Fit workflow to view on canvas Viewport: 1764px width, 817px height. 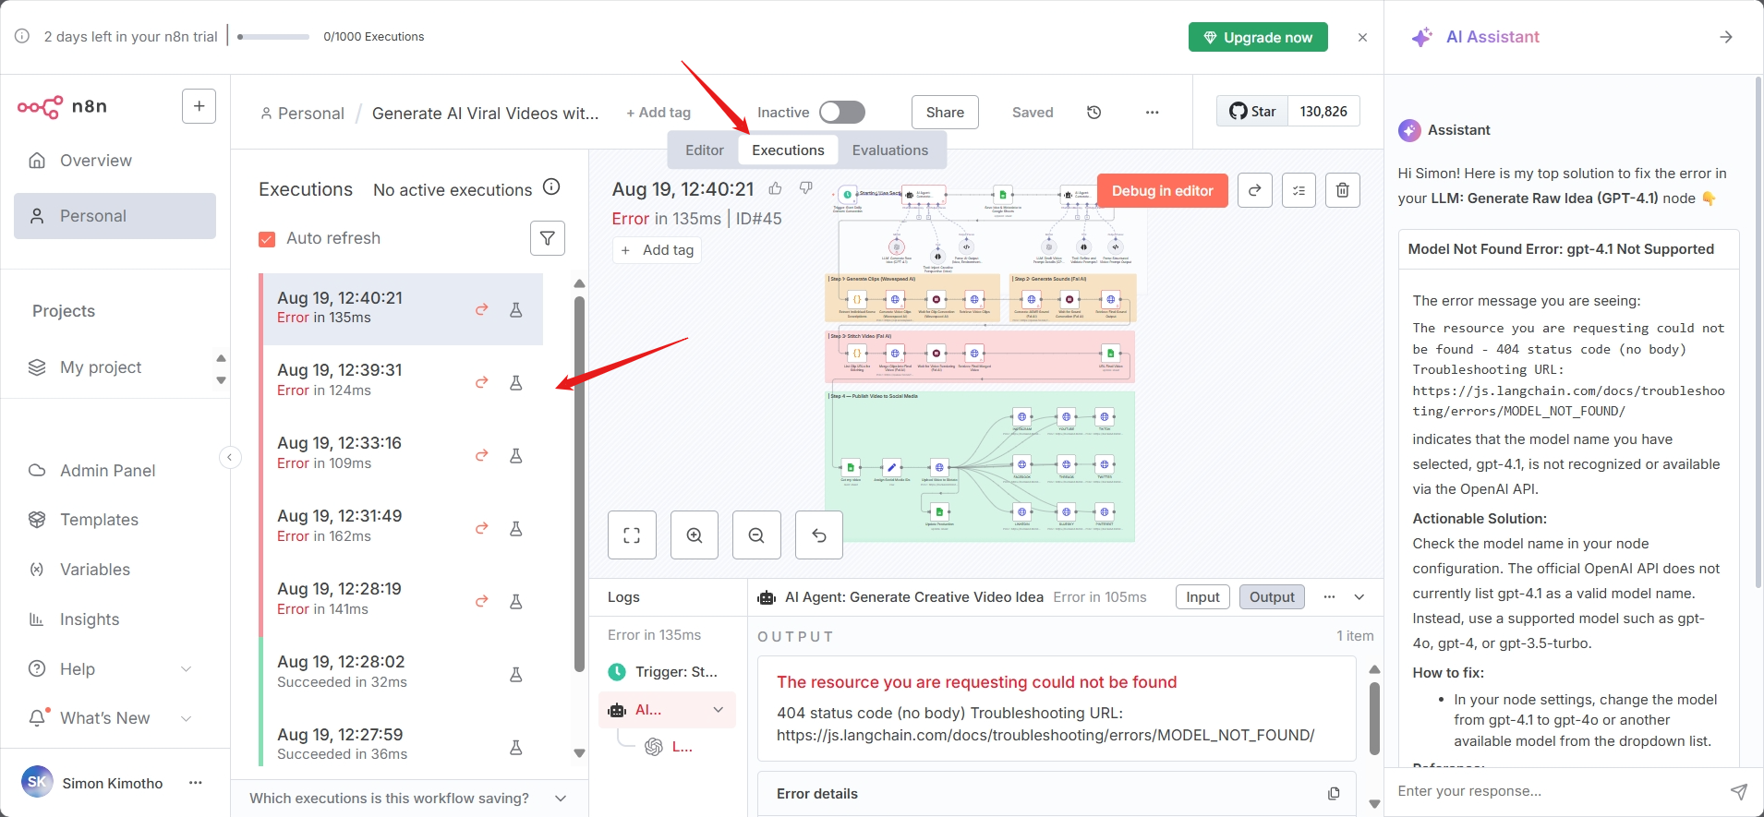(632, 535)
